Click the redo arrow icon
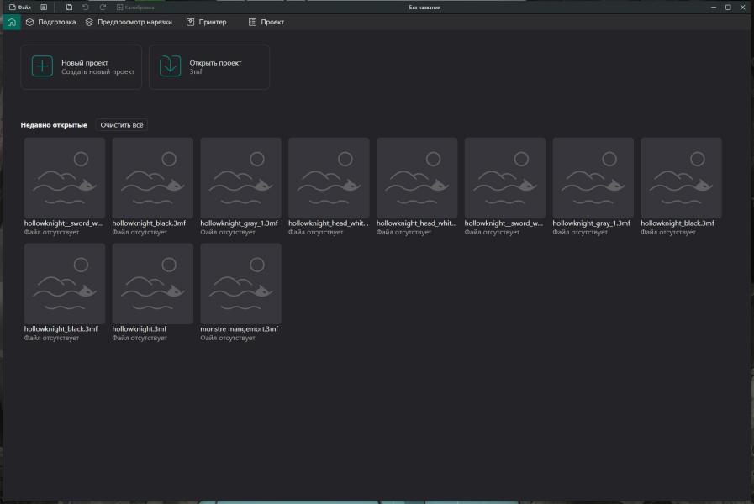Screen dimensions: 754x504 [x=103, y=7]
